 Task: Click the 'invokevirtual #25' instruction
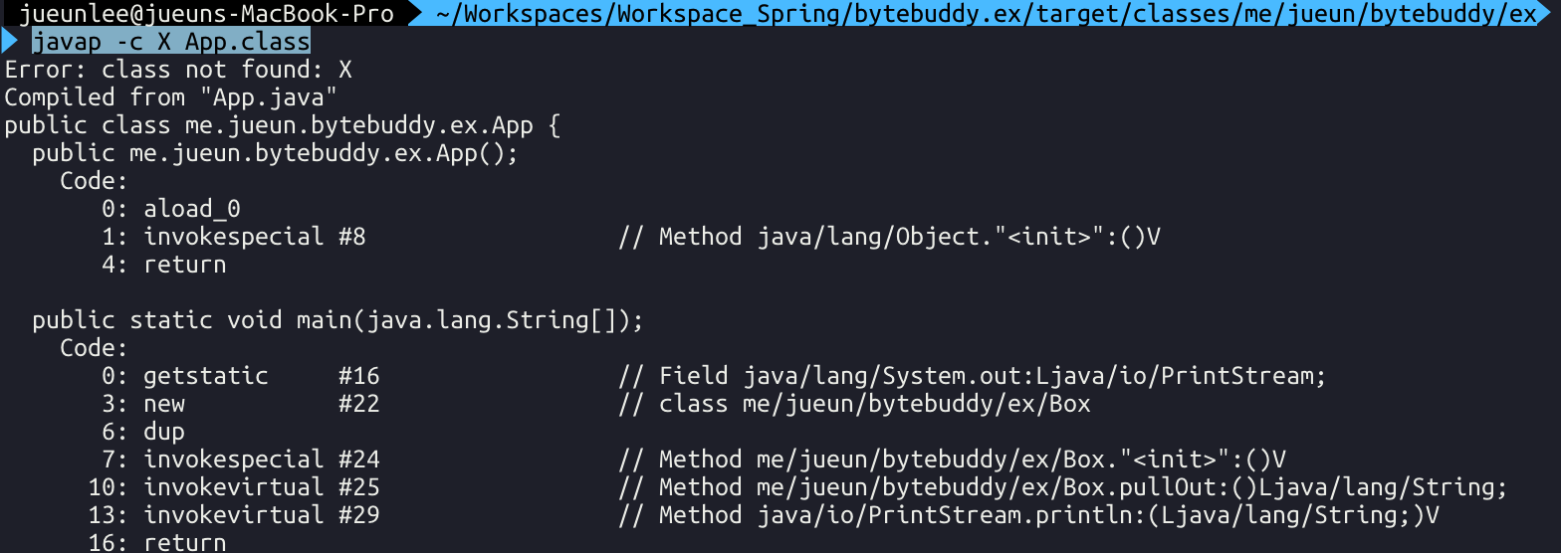234,487
